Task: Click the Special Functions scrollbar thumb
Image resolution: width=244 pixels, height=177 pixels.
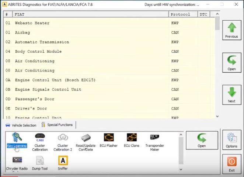Action: [181, 150]
